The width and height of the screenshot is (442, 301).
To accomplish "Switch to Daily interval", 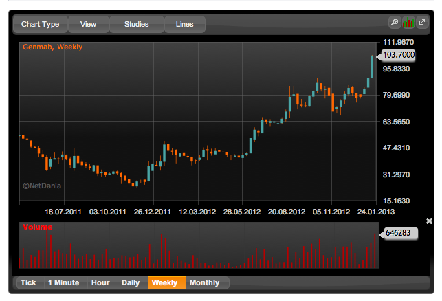I will 131,282.
